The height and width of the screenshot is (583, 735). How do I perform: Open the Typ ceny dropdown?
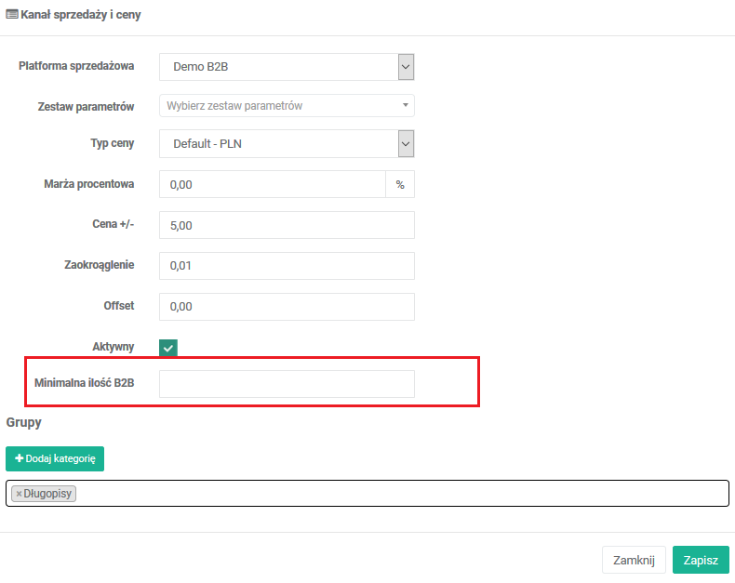pyautogui.click(x=287, y=144)
